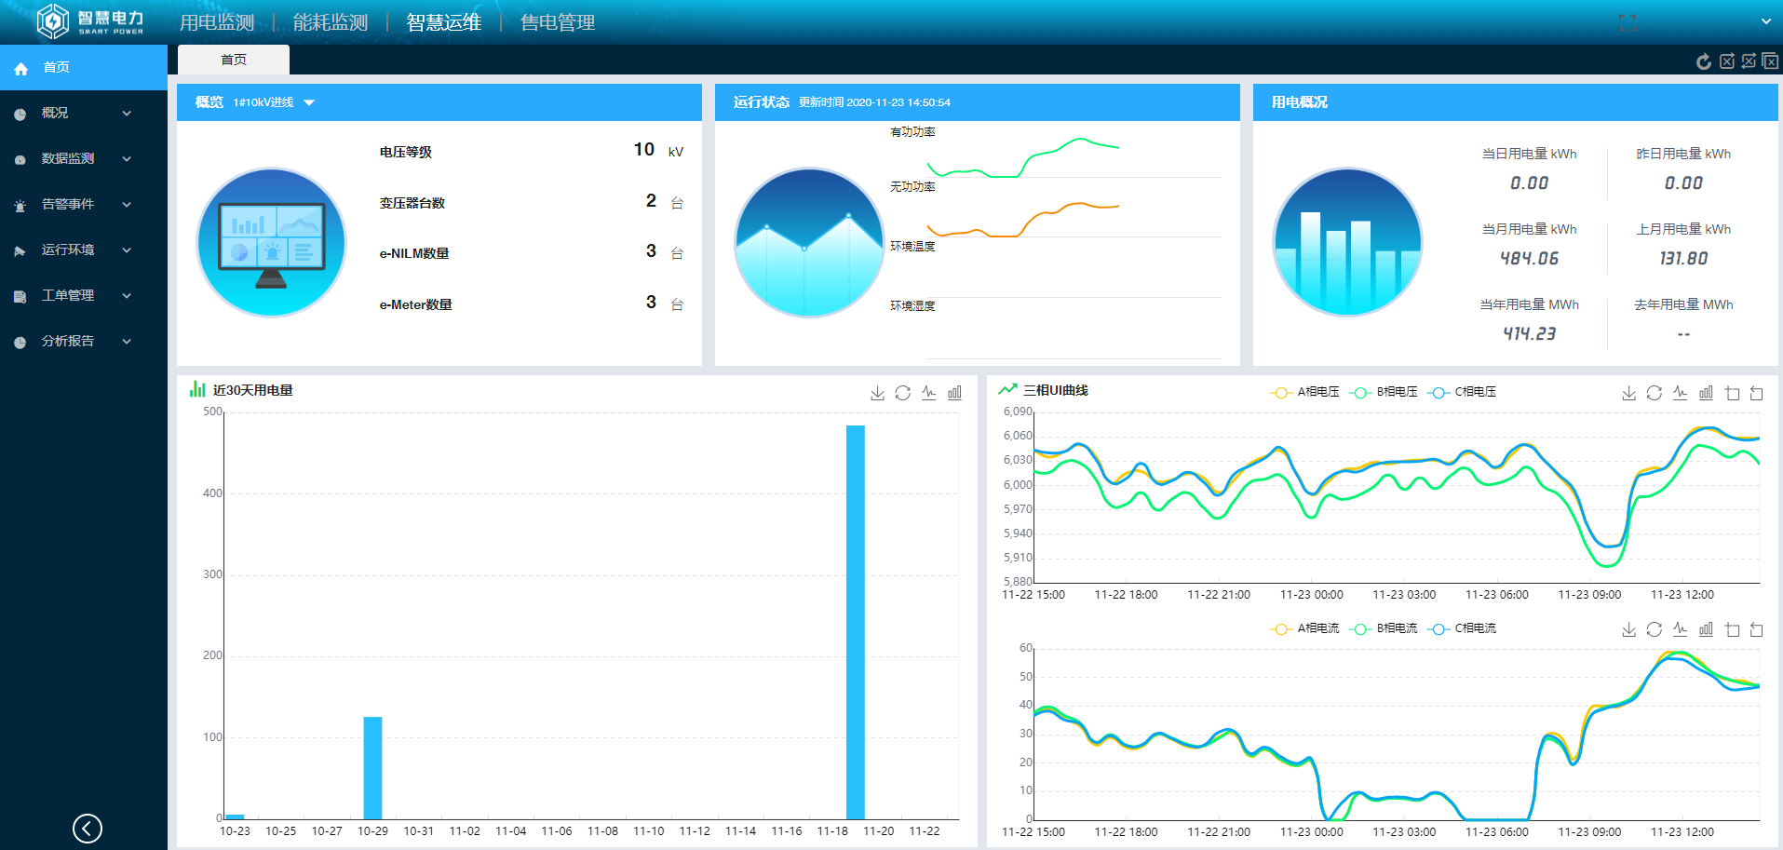Open the 能耗监测 top menu
The image size is (1783, 850).
click(331, 22)
